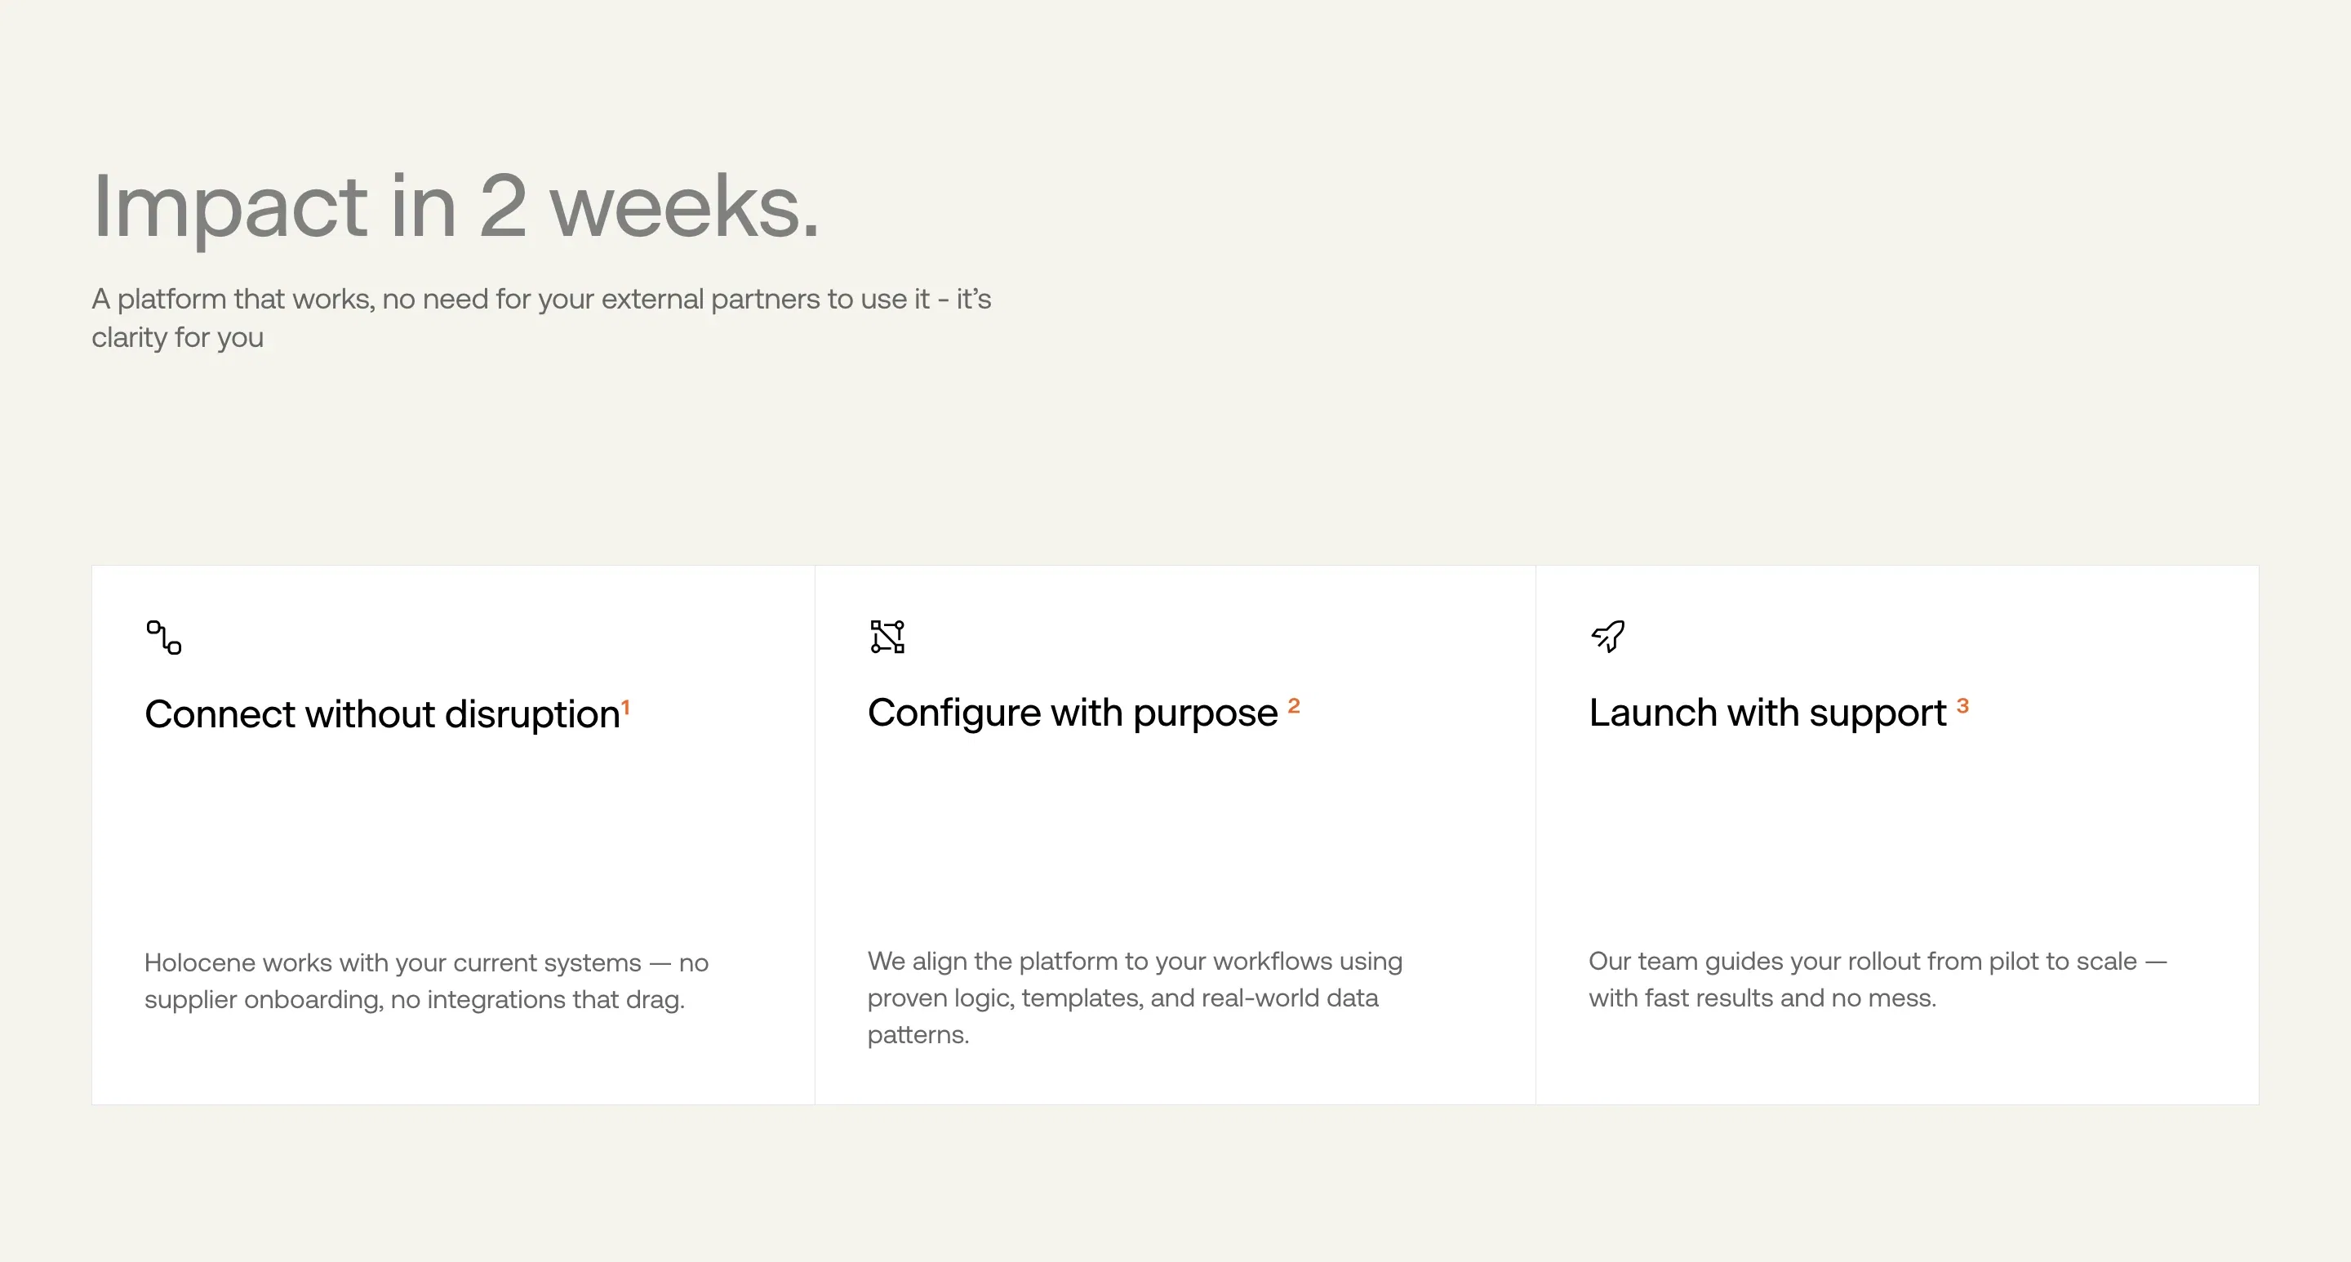Viewport: 2351px width, 1262px height.
Task: Select the "Configure with purpose" heading
Action: (1073, 713)
